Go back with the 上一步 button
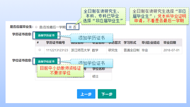 (x=86, y=94)
